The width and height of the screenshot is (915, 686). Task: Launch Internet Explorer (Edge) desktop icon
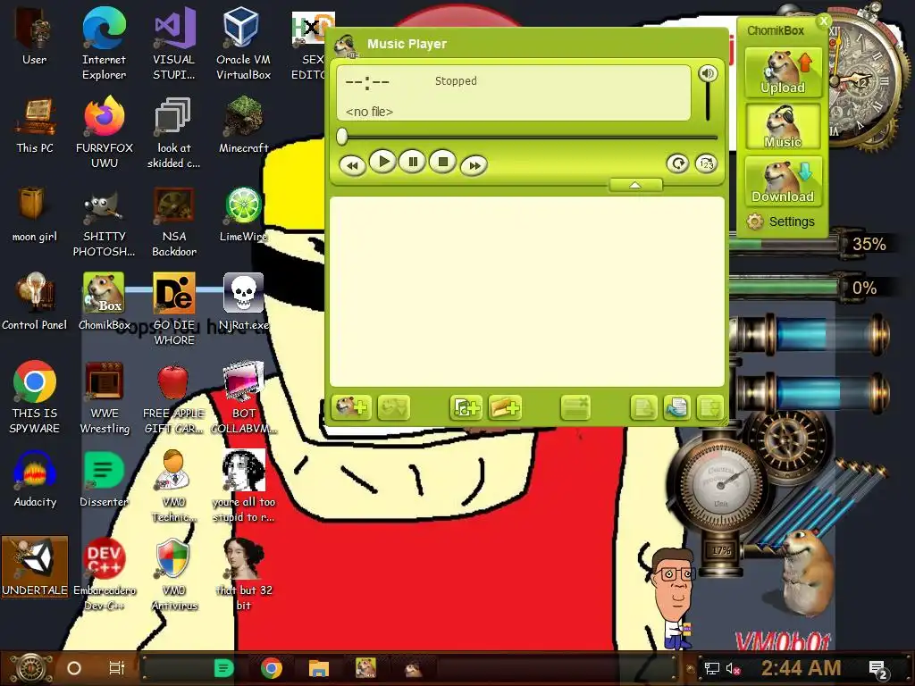click(104, 44)
